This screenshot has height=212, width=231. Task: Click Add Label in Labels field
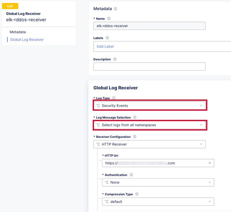point(105,46)
